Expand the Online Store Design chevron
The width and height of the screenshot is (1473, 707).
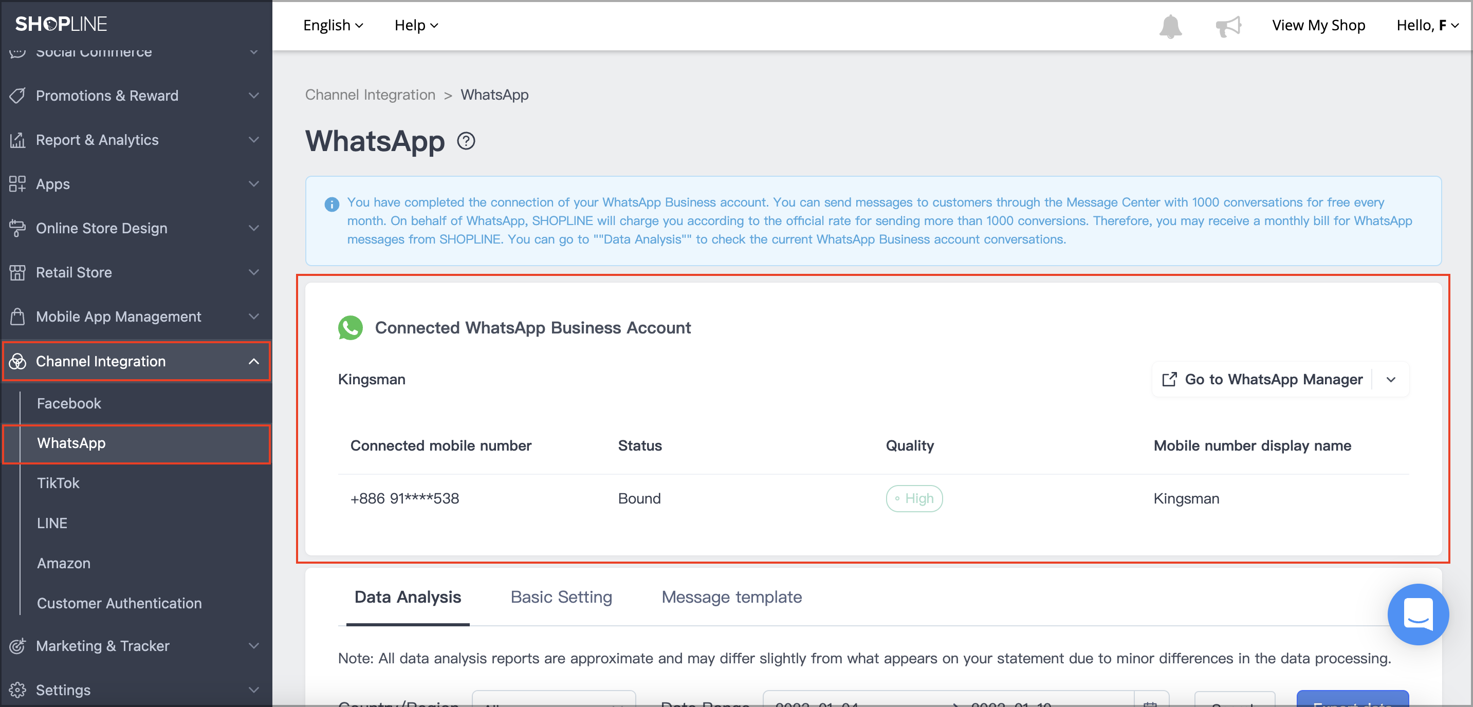(254, 228)
